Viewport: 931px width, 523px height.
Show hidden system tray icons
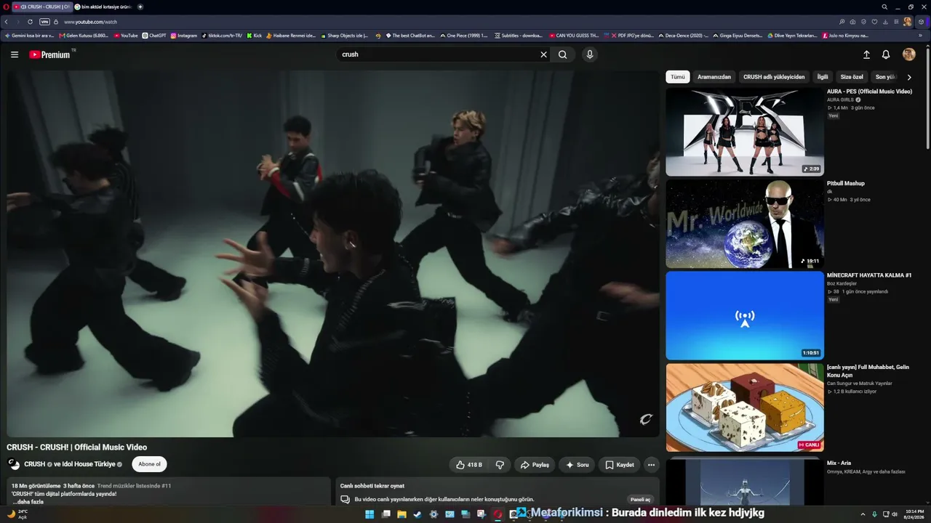pos(863,514)
